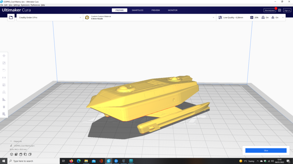Select the Support Blocker tool
Screen dimensions: 293x164
[x=4, y=92]
